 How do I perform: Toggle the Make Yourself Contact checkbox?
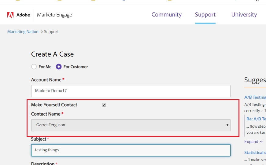click(x=104, y=105)
